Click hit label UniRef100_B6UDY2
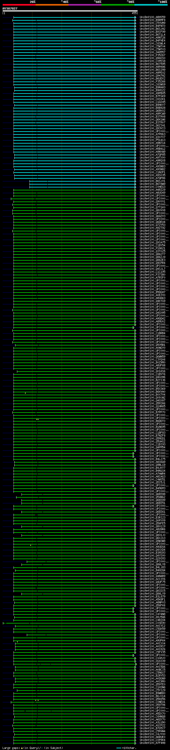This screenshot has height=750, width=170. click(152, 78)
